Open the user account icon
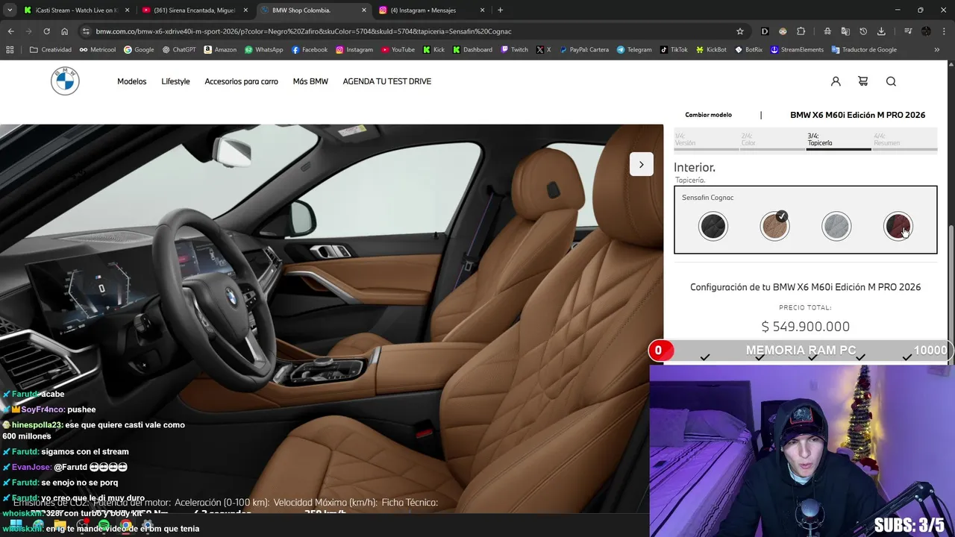The width and height of the screenshot is (955, 537). (836, 81)
